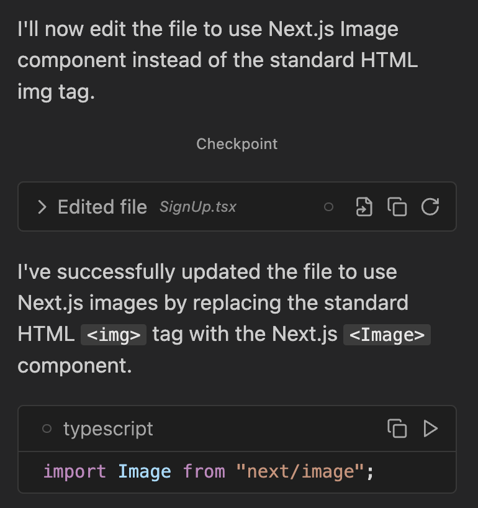Viewport: 478px width, 508px height.
Task: Click the from keyword in code
Action: pyautogui.click(x=204, y=471)
